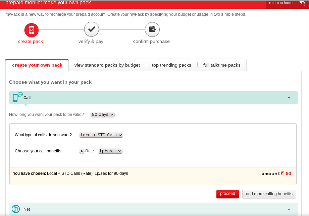Click the return to home link

click(x=280, y=3)
